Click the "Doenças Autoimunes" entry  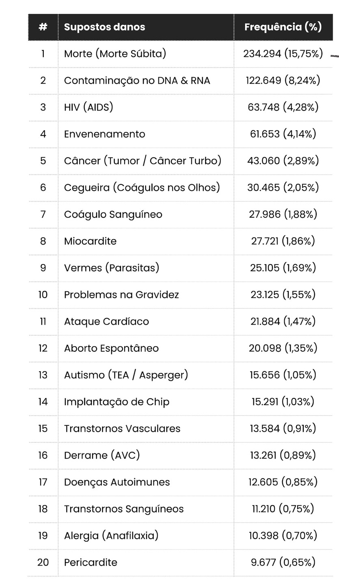(x=117, y=482)
